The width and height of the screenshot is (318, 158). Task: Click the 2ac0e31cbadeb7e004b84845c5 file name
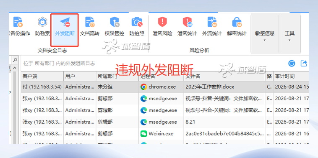tap(225, 134)
